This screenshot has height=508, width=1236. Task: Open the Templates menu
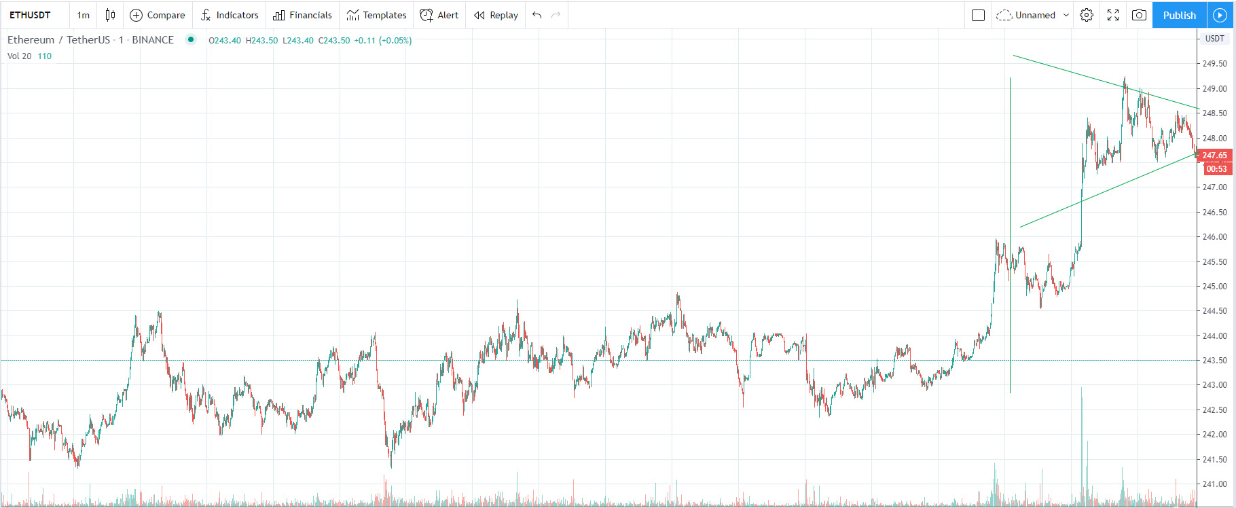[x=376, y=15]
